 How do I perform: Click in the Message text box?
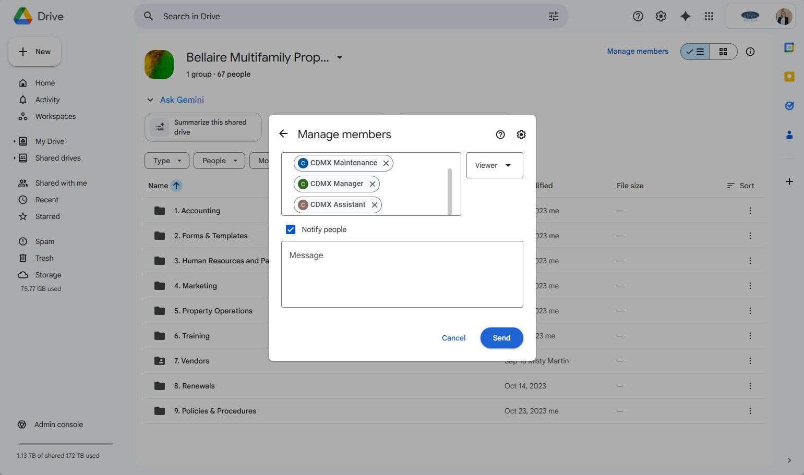pyautogui.click(x=402, y=274)
